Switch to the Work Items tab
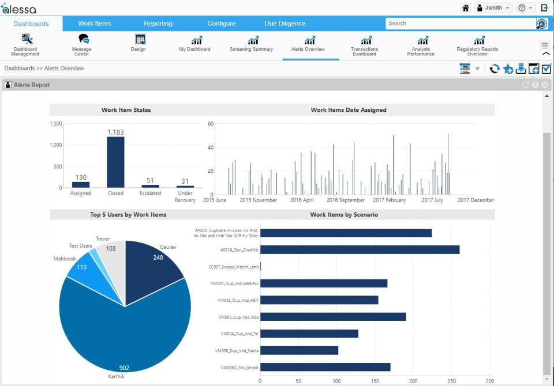 click(x=94, y=23)
